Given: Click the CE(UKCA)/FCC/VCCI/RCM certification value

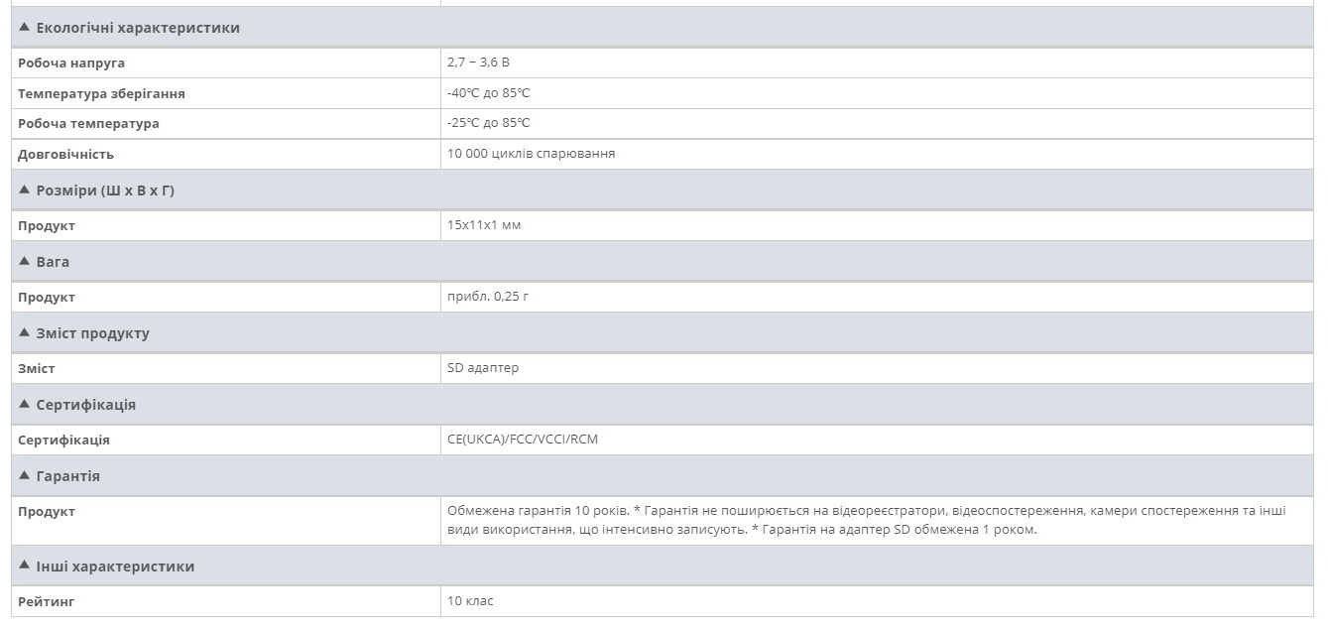Looking at the screenshot, I should click(x=523, y=440).
